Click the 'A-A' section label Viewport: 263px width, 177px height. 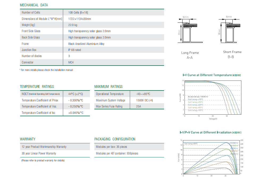[x=190, y=58]
